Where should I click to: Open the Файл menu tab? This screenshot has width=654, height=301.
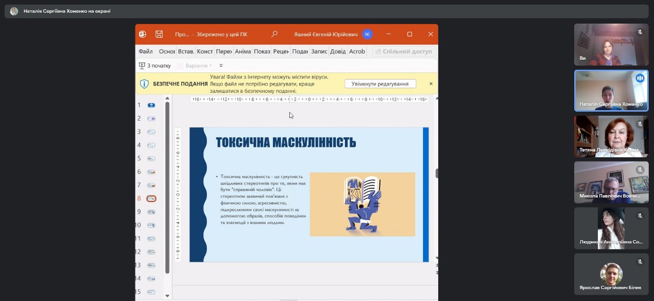pyautogui.click(x=146, y=51)
